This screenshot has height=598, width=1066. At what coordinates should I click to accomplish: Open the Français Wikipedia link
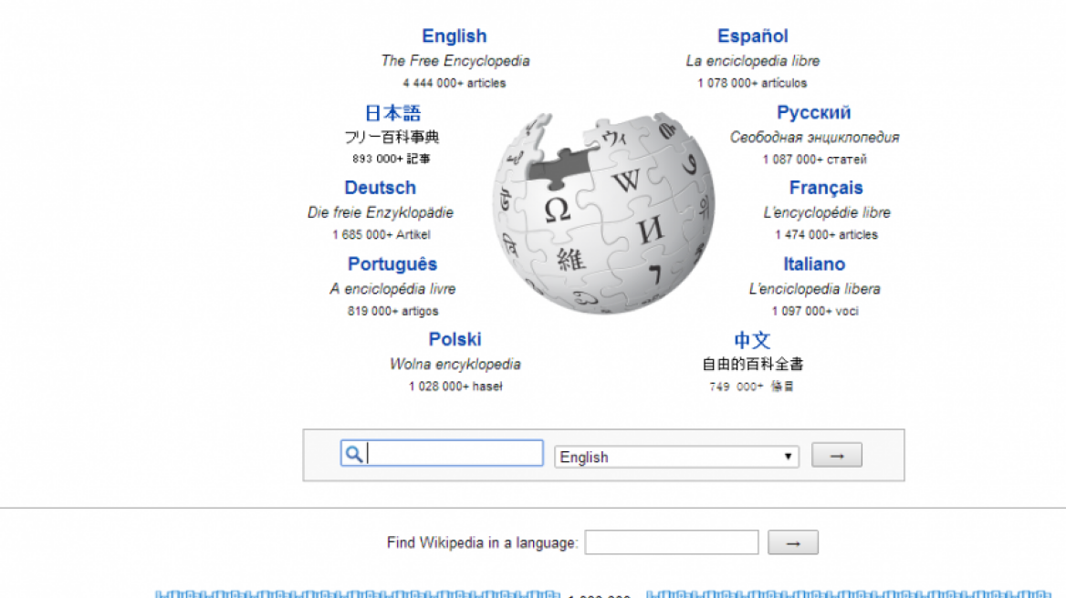(x=825, y=188)
